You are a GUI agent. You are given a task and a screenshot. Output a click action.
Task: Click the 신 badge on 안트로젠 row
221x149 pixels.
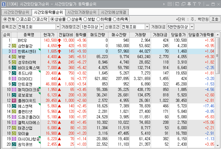[x=14, y=84]
